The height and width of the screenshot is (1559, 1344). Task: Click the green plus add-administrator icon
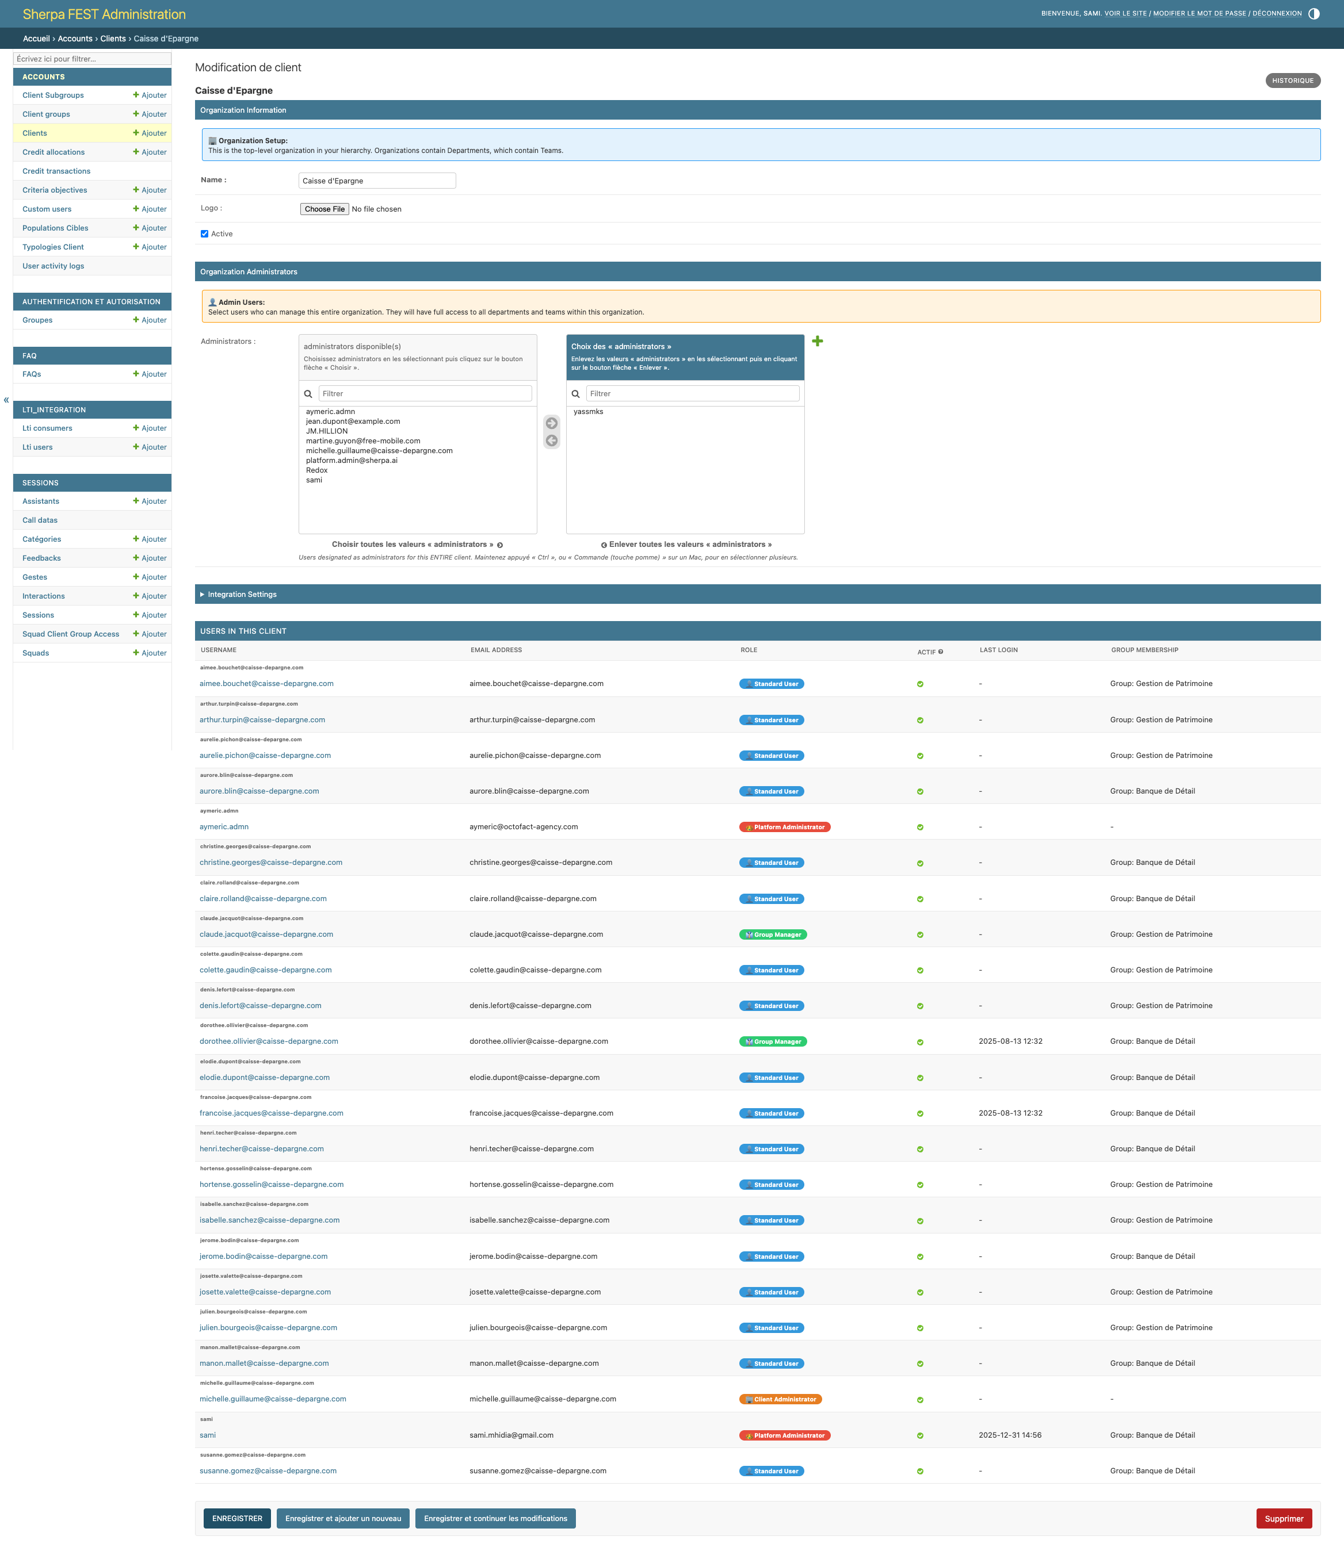[x=817, y=342]
